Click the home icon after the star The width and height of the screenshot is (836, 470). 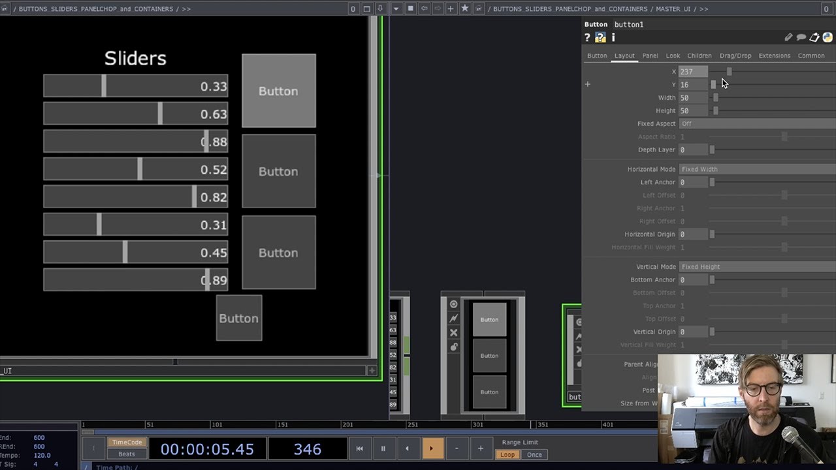479,8
